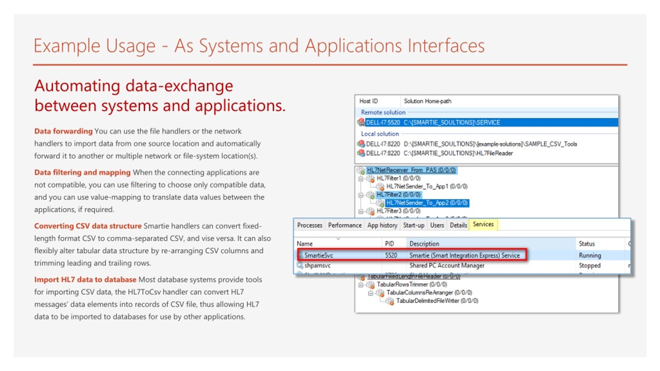Click the Local solution group header
The width and height of the screenshot is (660, 371).
coord(380,134)
